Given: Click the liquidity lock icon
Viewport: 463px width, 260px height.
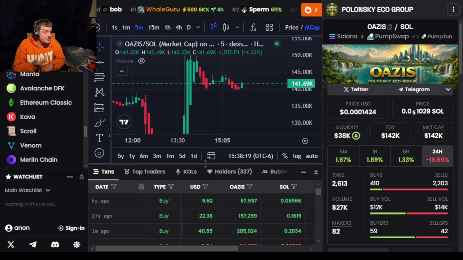Looking at the screenshot, I should pyautogui.click(x=356, y=136).
